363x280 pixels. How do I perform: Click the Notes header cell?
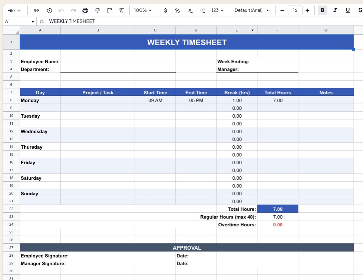click(326, 92)
